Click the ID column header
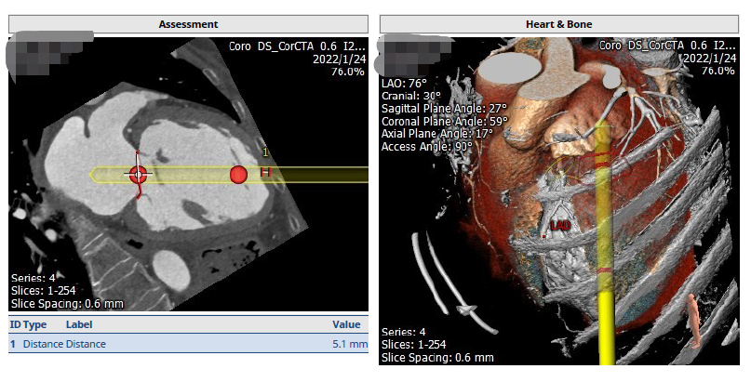This screenshot has height=382, width=751. 14,324
